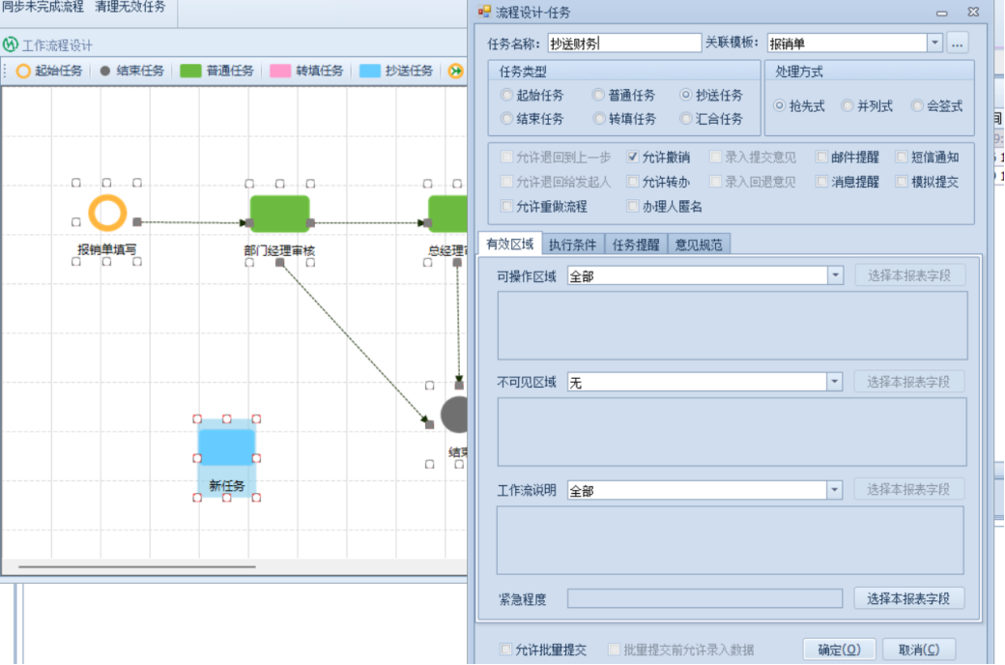Switch to the 执行条件 tab
Image resolution: width=1005 pixels, height=665 pixels.
coord(572,245)
